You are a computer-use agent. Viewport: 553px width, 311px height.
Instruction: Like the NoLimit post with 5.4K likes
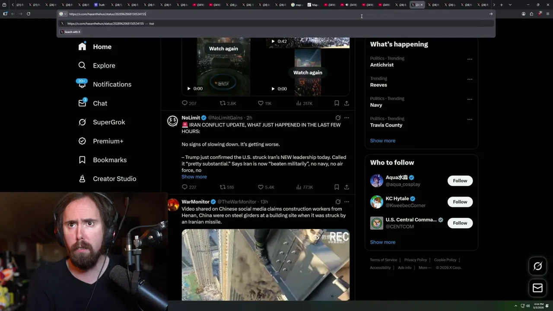tap(266, 187)
